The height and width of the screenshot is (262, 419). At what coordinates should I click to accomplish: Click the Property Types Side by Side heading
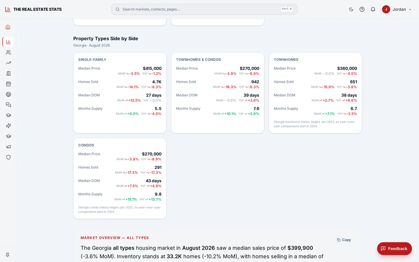(106, 38)
